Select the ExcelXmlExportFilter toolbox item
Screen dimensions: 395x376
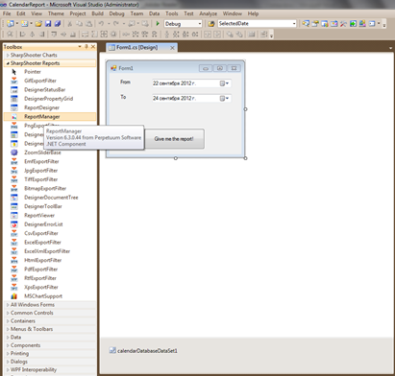coord(50,251)
